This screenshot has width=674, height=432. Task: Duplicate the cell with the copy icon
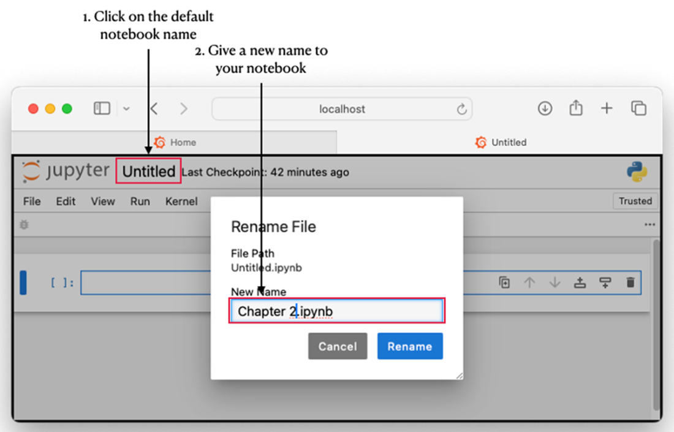[x=504, y=282]
